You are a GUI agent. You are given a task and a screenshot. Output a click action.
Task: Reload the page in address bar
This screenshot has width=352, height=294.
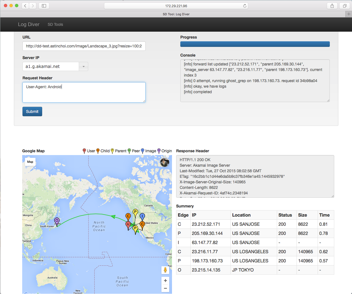245,6
